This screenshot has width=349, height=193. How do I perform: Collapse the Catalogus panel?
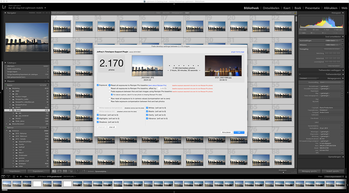point(6,63)
